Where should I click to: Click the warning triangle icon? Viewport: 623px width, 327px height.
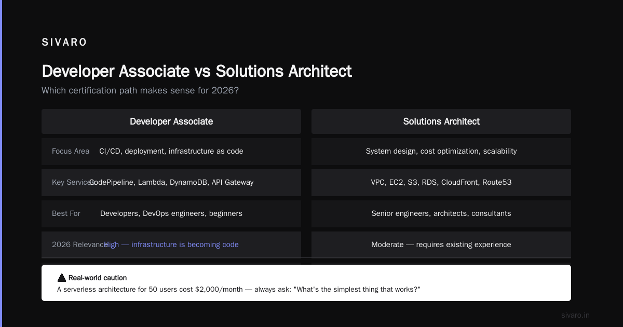[x=62, y=278]
